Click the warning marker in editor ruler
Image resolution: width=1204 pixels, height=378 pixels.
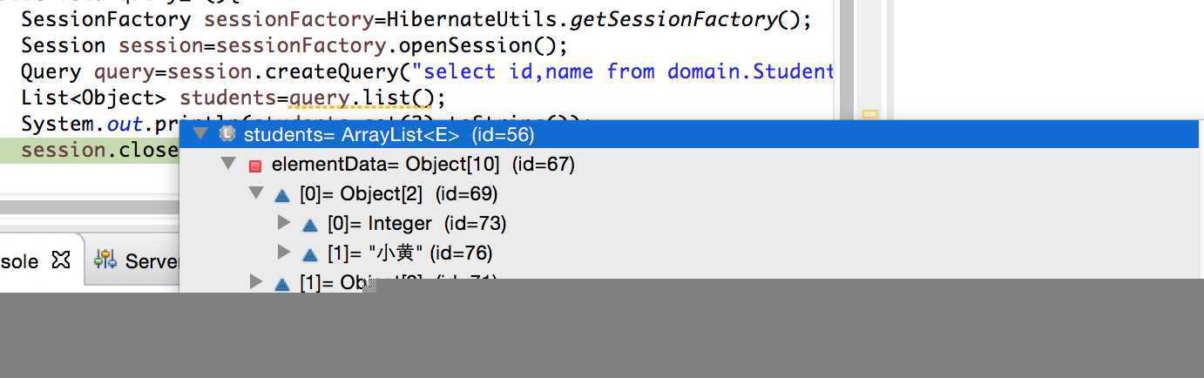869,114
